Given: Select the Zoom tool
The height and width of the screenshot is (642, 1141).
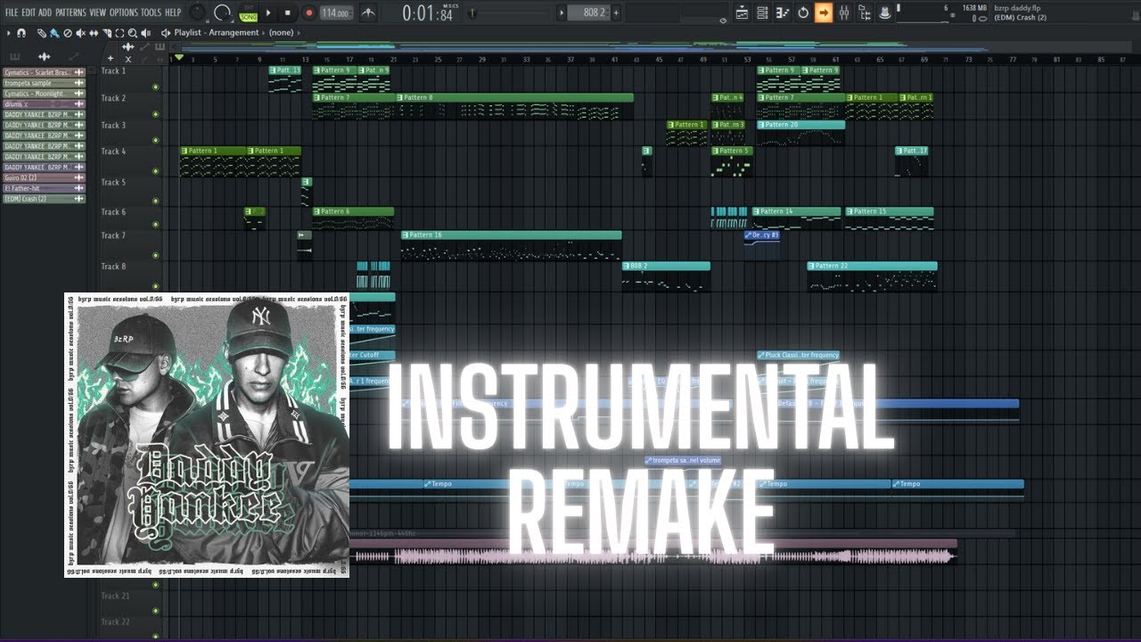Looking at the screenshot, I should (132, 33).
